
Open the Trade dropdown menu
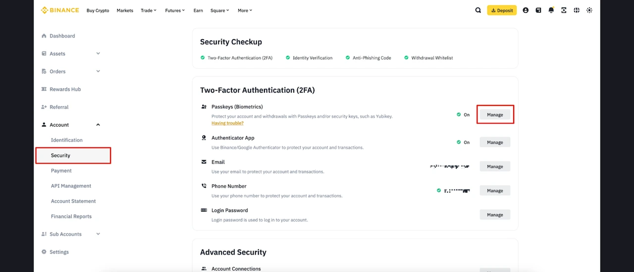coord(149,10)
